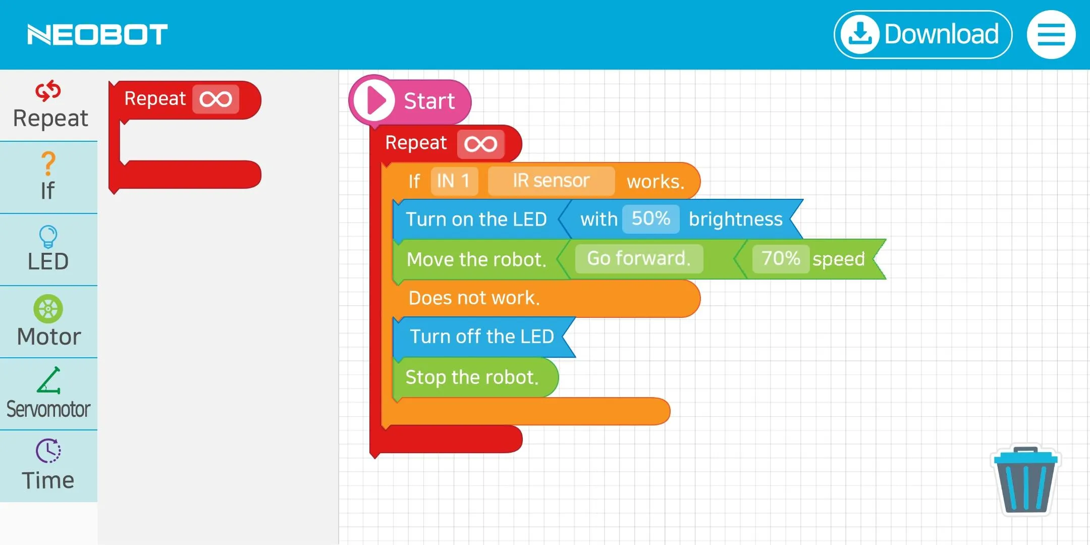Viewport: 1090px width, 545px height.
Task: Click the Repeat block icon in sidebar
Action: tap(48, 90)
